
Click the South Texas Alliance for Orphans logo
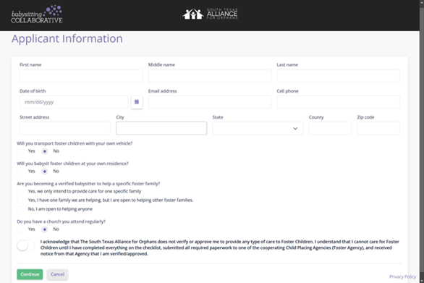point(210,14)
